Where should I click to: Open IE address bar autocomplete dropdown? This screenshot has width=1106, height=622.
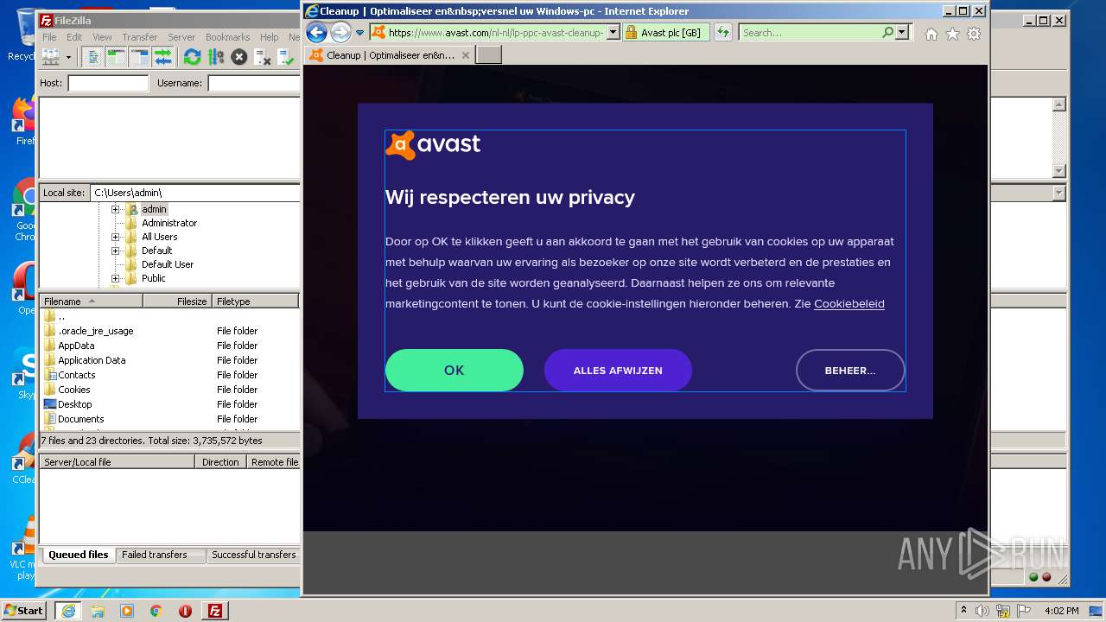pos(613,33)
